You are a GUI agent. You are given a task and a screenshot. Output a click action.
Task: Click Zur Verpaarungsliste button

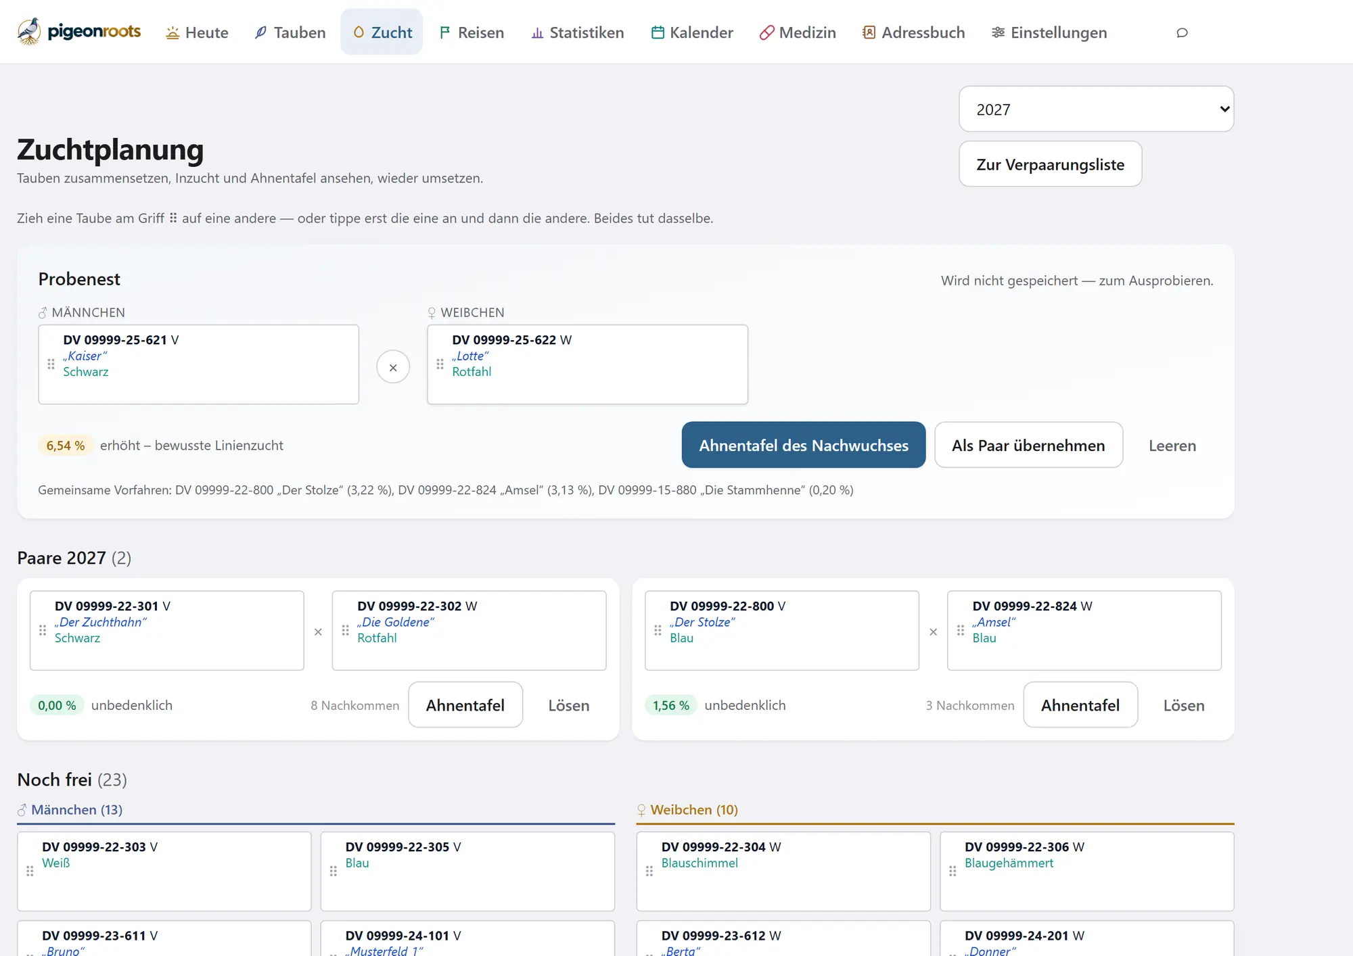click(x=1050, y=164)
